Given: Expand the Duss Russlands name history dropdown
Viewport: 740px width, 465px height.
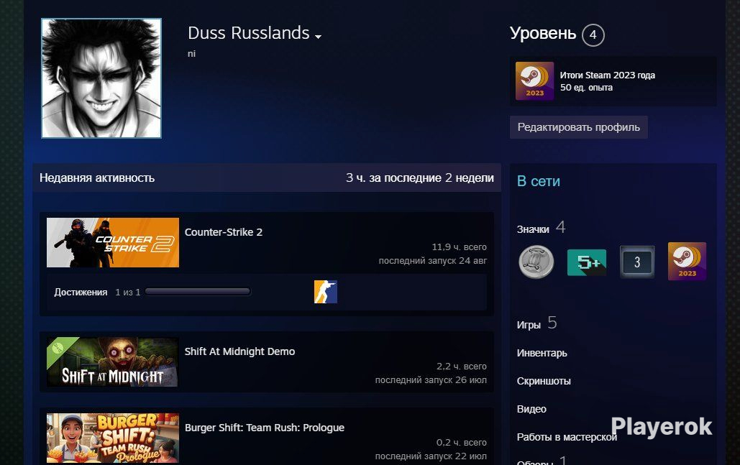Looking at the screenshot, I should [318, 37].
